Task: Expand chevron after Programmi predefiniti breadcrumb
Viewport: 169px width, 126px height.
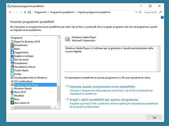Action: [x=76, y=12]
